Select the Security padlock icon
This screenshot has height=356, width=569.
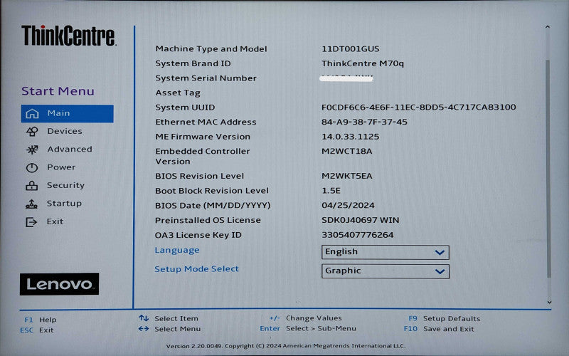tap(31, 186)
